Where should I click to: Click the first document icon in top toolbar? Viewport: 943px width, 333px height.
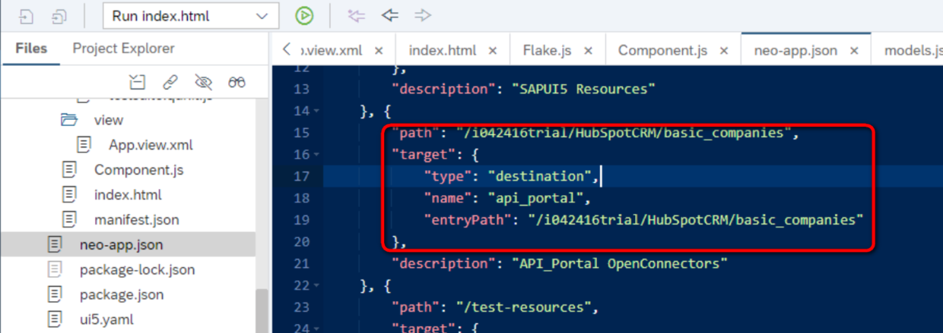[x=27, y=16]
